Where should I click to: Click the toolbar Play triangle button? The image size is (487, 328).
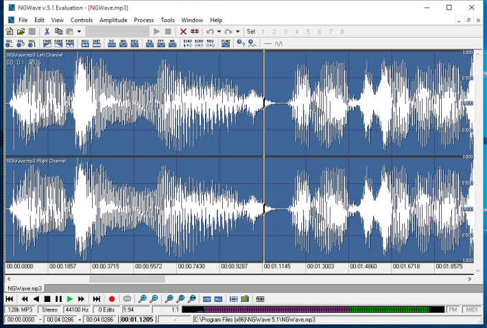click(156, 32)
